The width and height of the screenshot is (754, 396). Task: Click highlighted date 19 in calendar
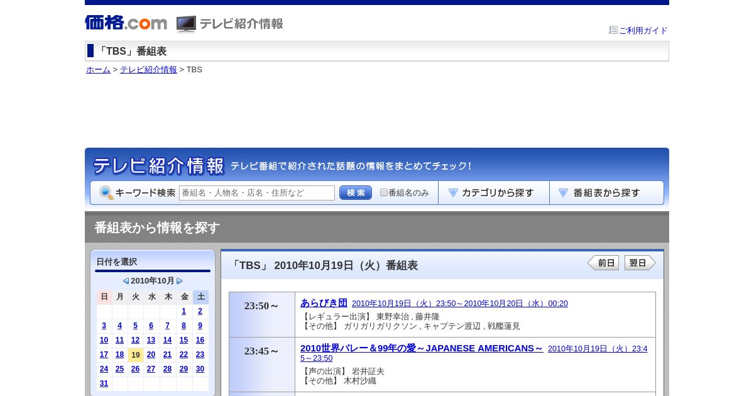(x=136, y=355)
